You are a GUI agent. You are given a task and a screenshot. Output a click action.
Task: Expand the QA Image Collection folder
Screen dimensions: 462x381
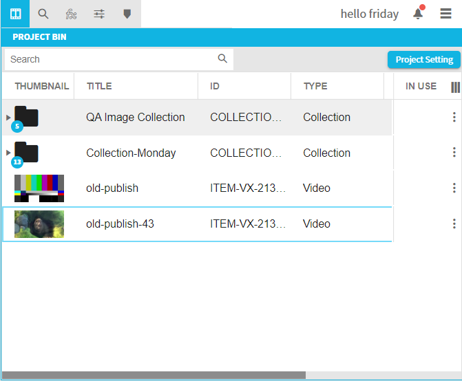pyautogui.click(x=8, y=118)
